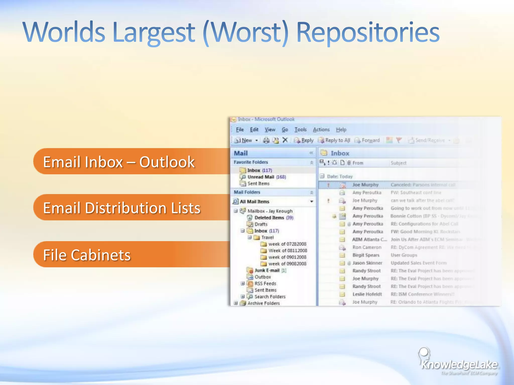Viewport: 514px width, 385px height.
Task: Select the Travel folder
Action: [264, 237]
